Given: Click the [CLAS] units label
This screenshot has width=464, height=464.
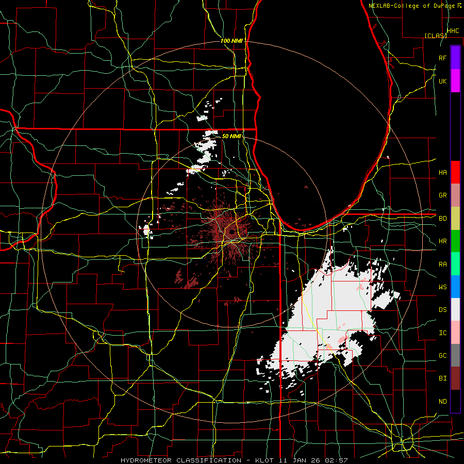Looking at the screenshot, I should point(436,36).
